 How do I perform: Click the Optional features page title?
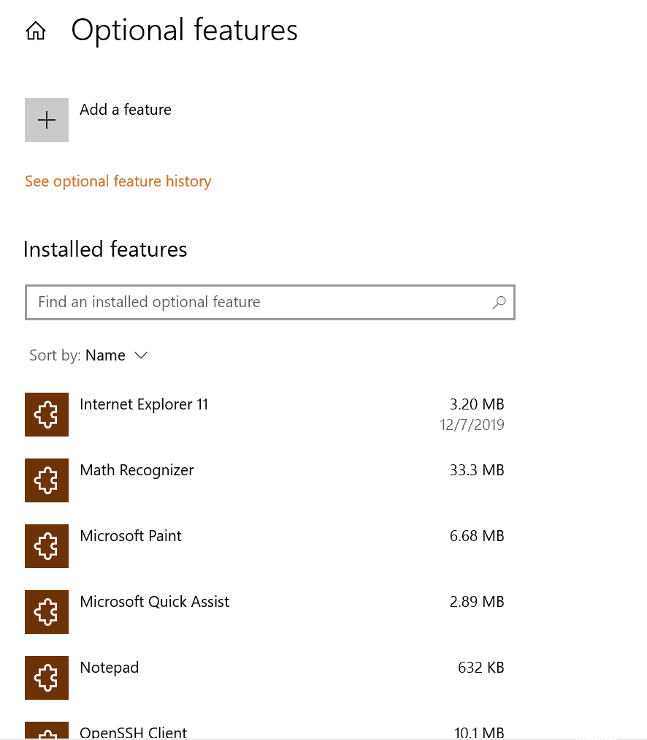click(184, 31)
